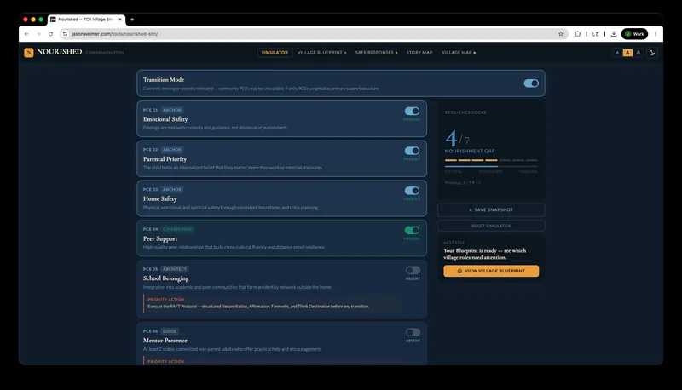Click the ANCHOR tag on PCE 01
Viewport: 682px width, 390px height.
coord(172,110)
